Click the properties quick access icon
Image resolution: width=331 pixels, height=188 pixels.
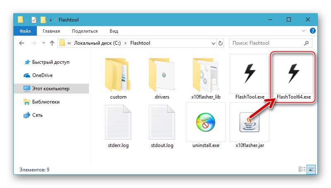[x=34, y=19]
